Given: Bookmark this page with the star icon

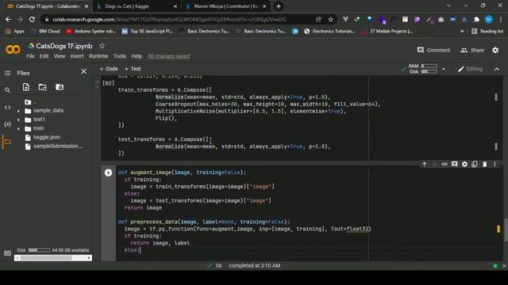Looking at the screenshot, I should [x=330, y=20].
